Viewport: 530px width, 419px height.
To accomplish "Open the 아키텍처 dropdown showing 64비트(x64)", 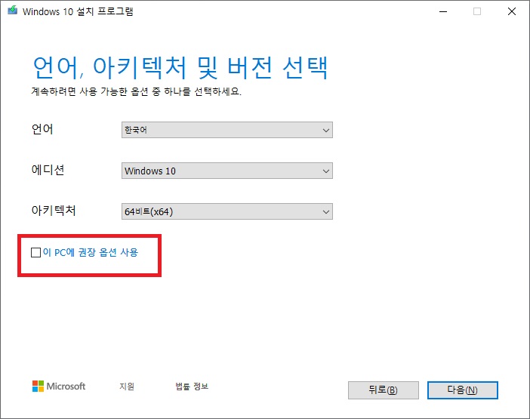I will coord(226,211).
